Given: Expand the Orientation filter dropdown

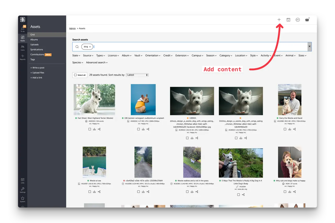Looking at the screenshot, I should [x=153, y=55].
